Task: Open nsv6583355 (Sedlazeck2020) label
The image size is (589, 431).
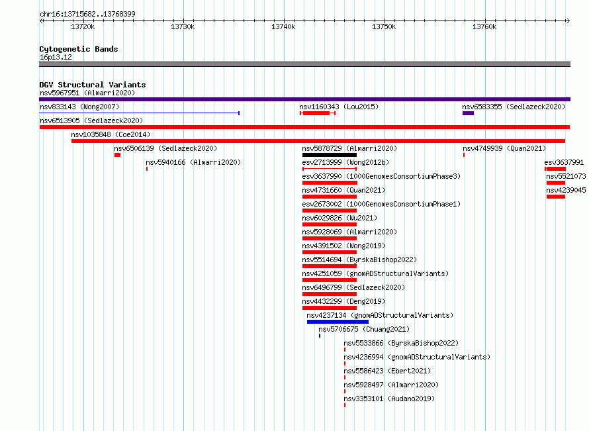Action: (514, 107)
